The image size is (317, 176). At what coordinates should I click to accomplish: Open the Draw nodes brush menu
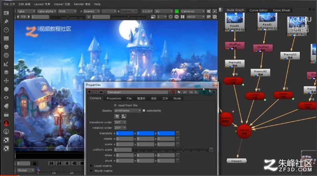(6, 22)
